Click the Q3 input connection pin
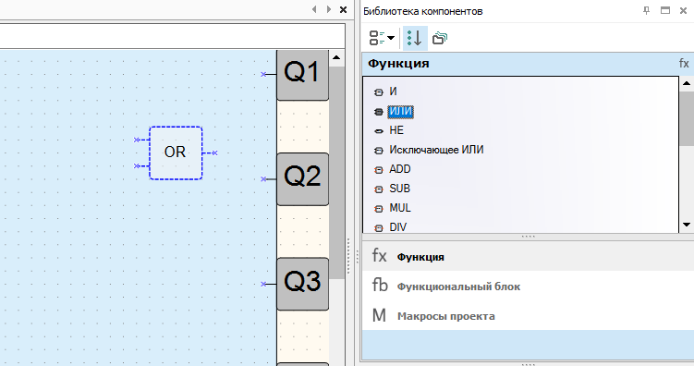 [263, 284]
